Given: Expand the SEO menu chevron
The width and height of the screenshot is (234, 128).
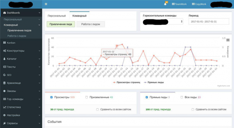Looking at the screenshot, I should click(39, 75).
